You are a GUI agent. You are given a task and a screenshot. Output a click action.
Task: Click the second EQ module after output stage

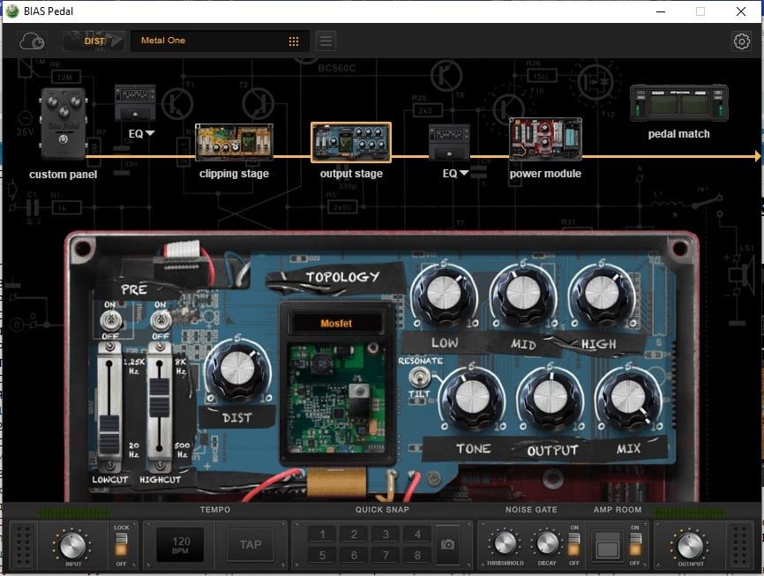click(449, 142)
